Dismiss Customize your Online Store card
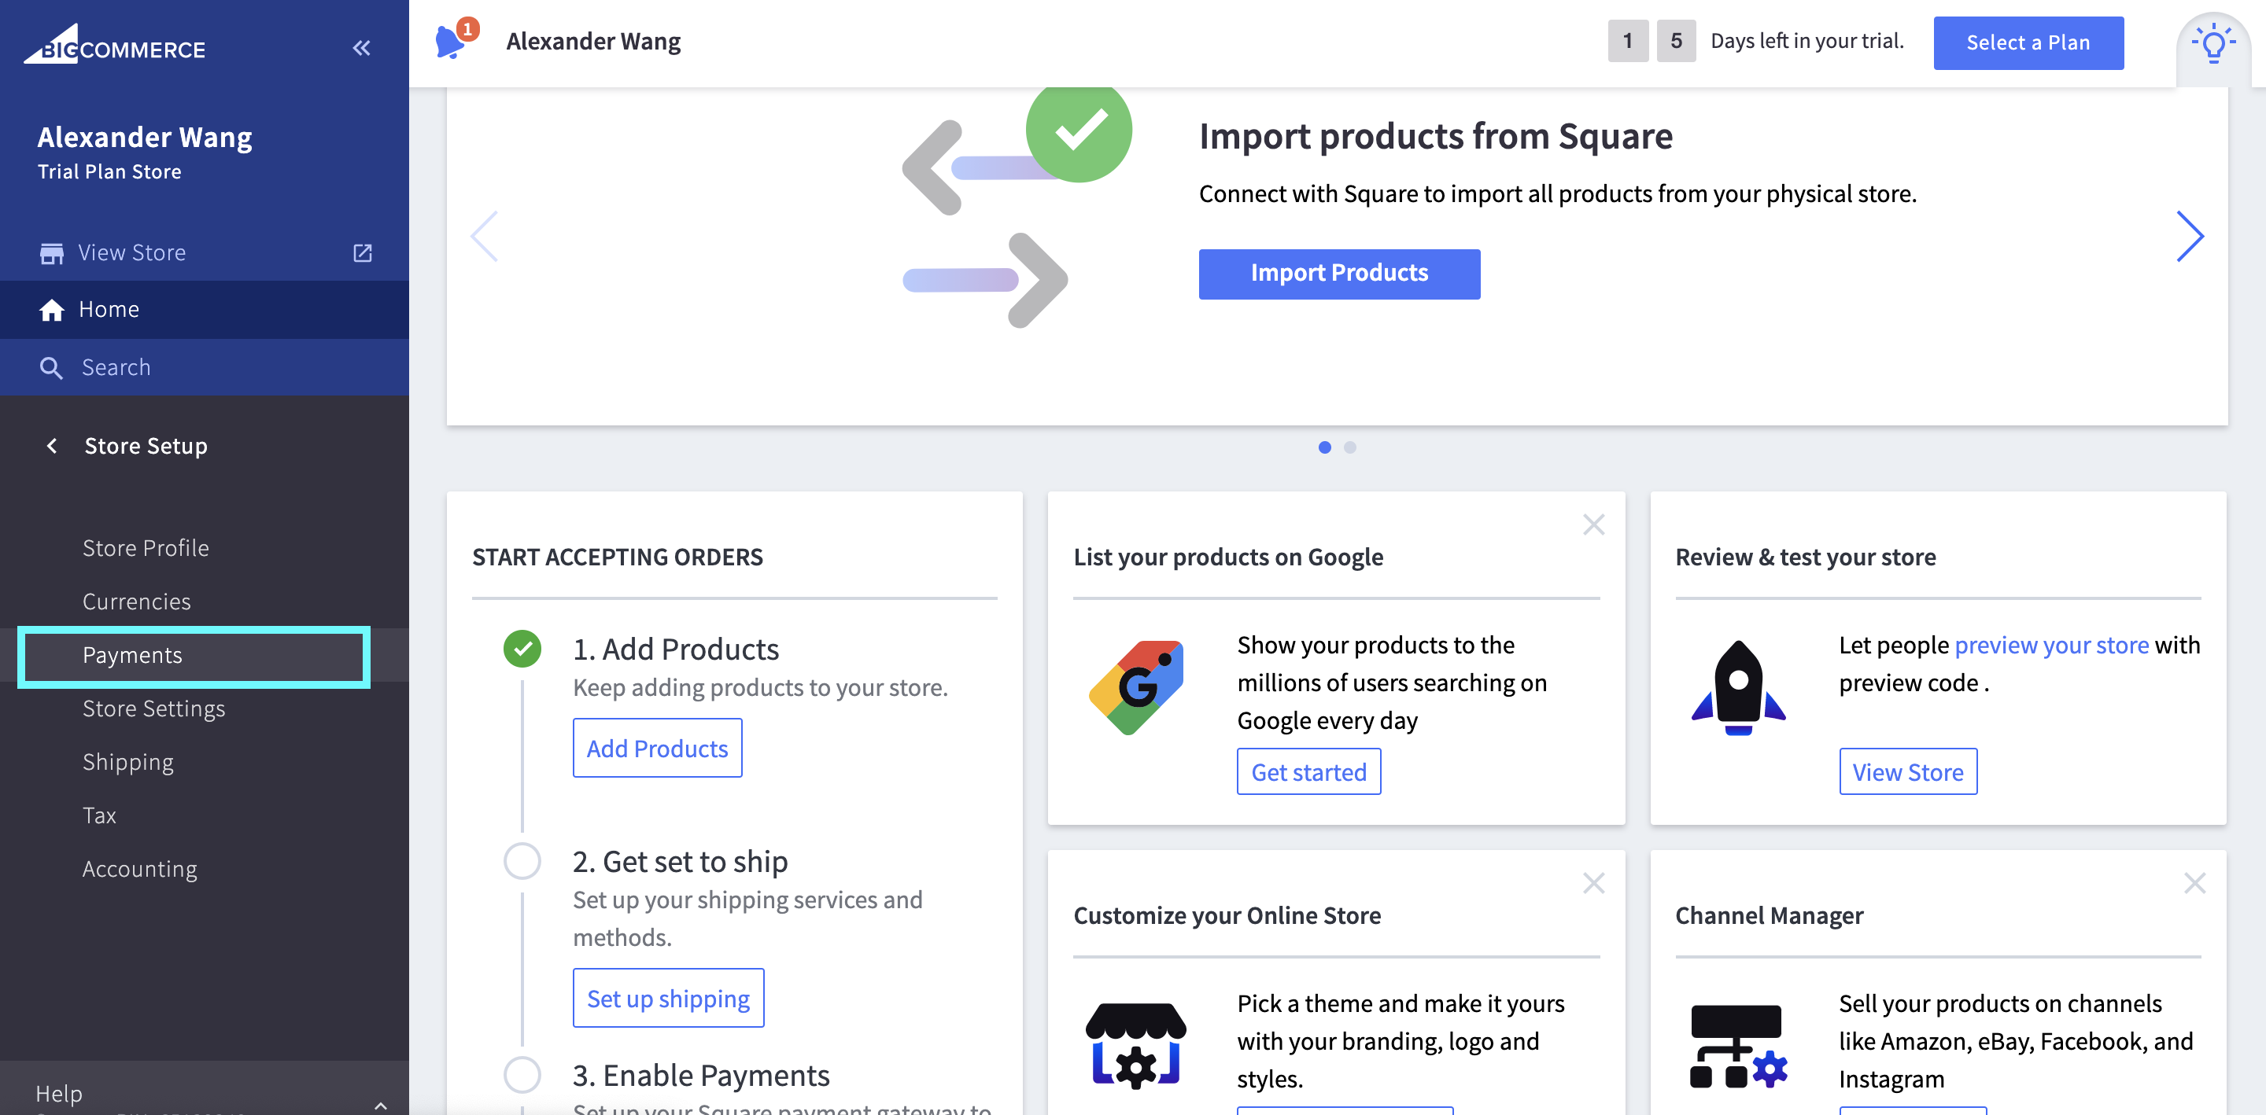The image size is (2266, 1115). [1593, 883]
